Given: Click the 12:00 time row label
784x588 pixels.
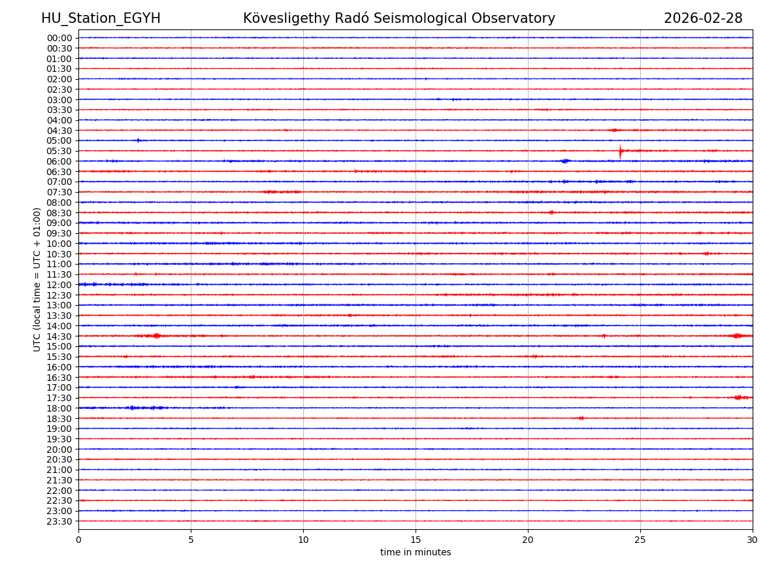Looking at the screenshot, I should point(59,285).
